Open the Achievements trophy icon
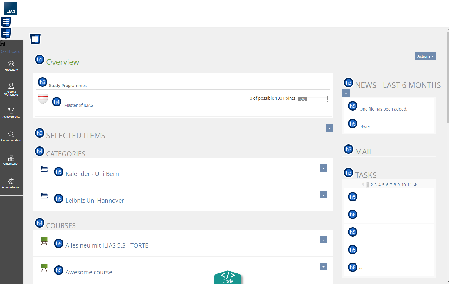 click(11, 113)
